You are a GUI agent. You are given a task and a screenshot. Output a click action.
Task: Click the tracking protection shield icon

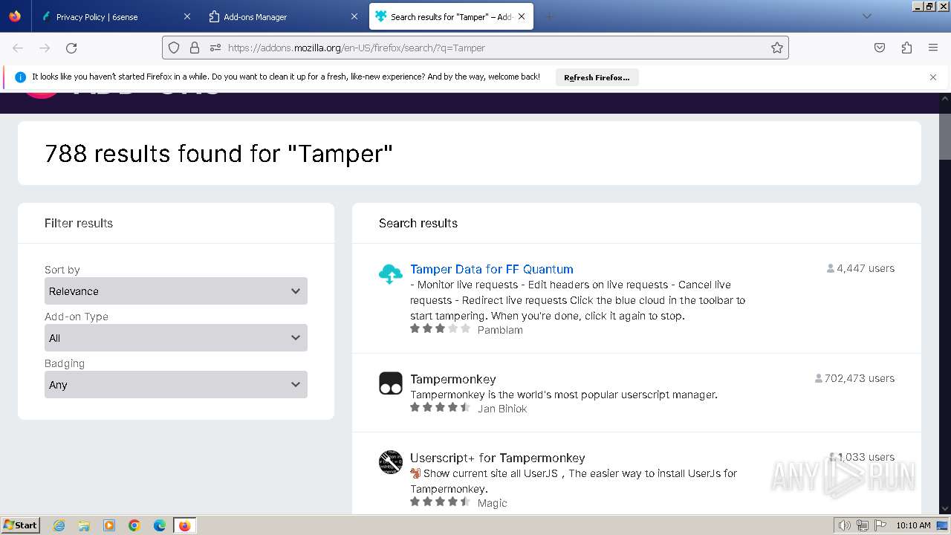[174, 48]
